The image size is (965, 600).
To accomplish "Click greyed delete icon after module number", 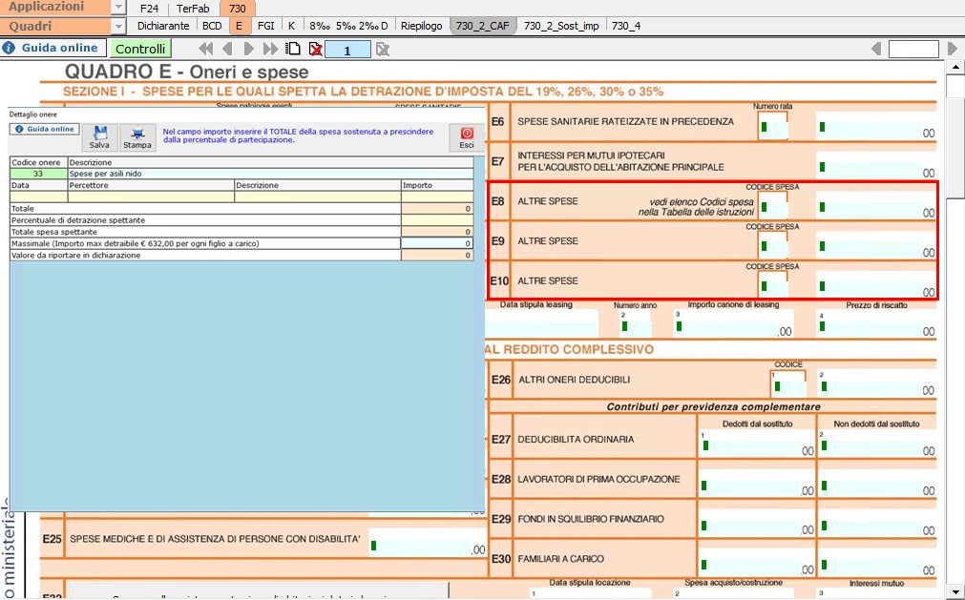I will 382,49.
